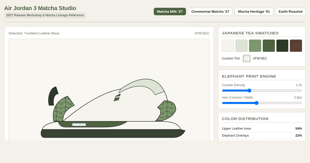Viewport: 310px width, 163px height.
Task: Click the 2027 Release Workshop subtitle badge
Action: 45,15
